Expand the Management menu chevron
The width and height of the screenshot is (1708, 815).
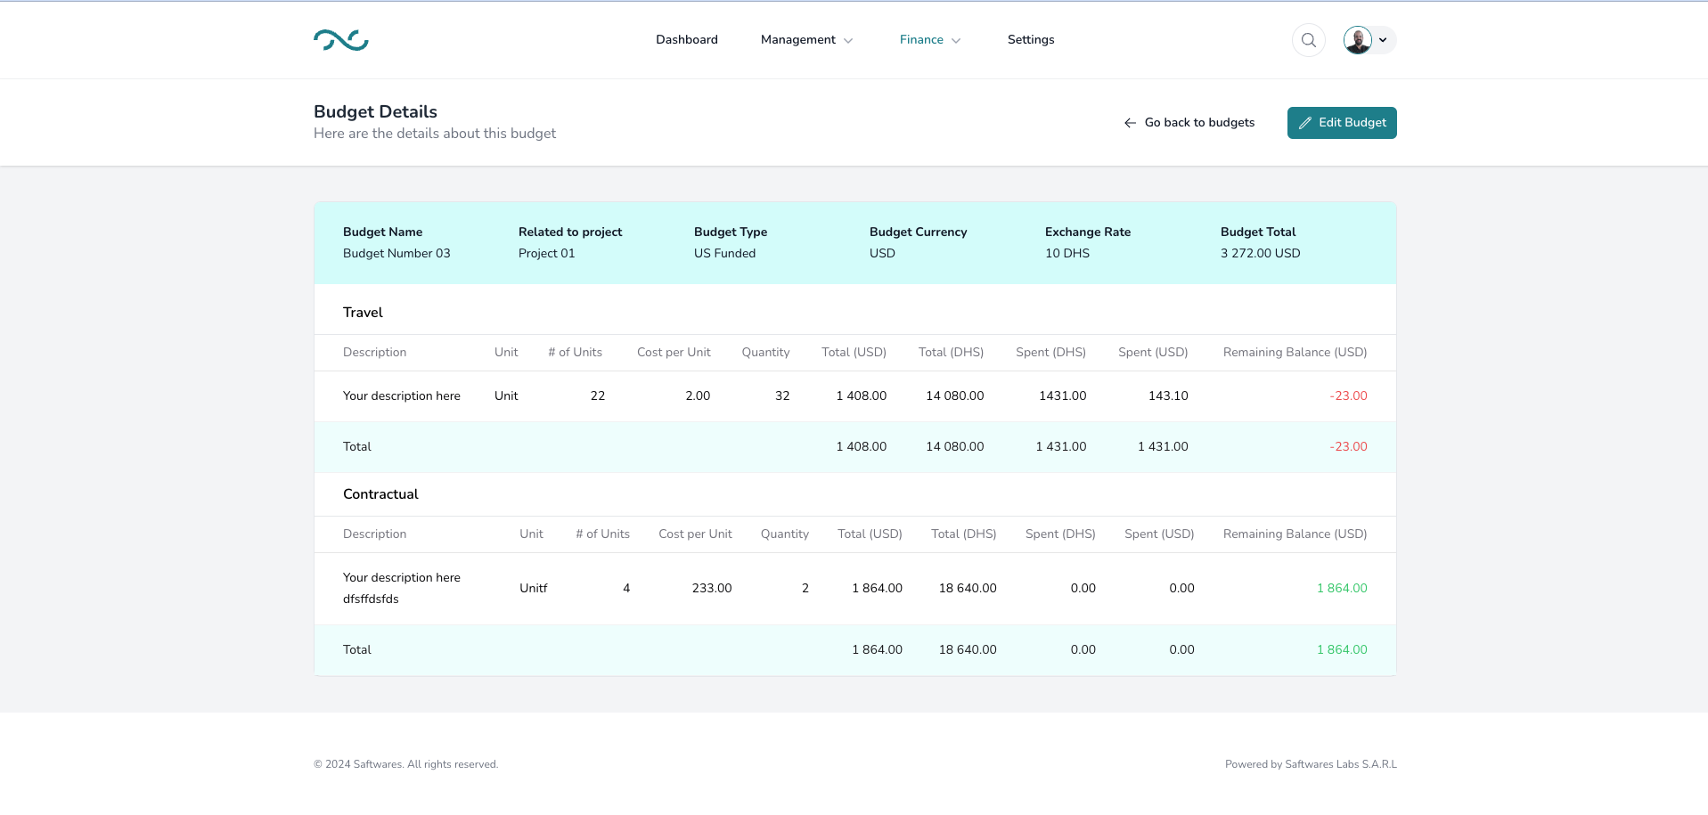pos(848,41)
